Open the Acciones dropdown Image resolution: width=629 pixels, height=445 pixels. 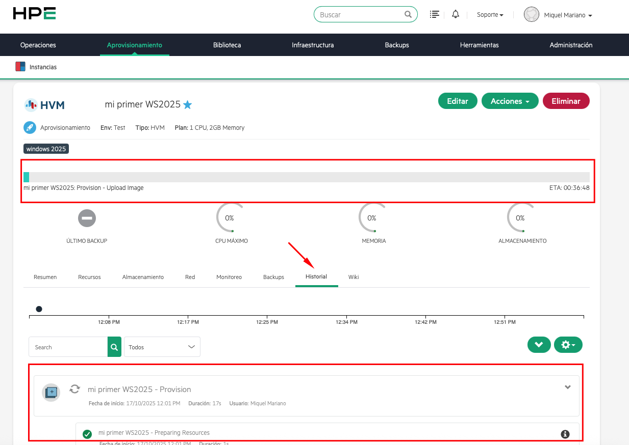tap(510, 101)
